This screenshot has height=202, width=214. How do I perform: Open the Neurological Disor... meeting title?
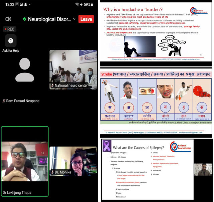49,19
